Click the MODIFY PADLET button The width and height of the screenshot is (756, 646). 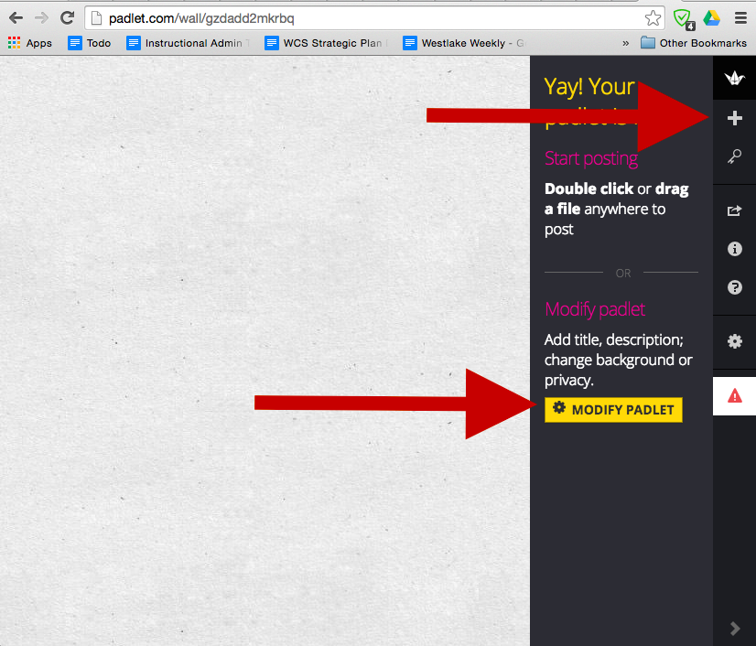tap(613, 410)
